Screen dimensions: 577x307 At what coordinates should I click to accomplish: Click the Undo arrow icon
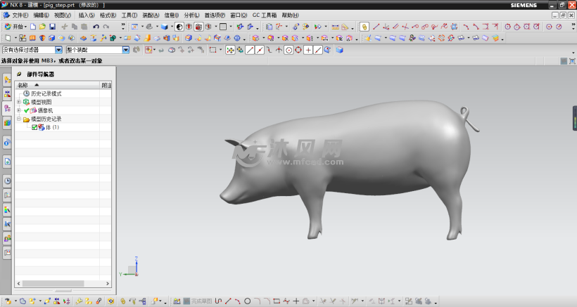(96, 27)
